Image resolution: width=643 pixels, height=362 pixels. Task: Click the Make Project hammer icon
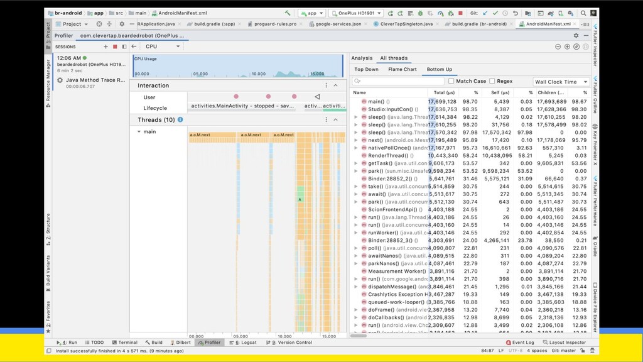[288, 13]
